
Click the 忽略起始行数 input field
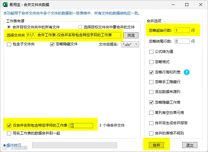pos(182,31)
